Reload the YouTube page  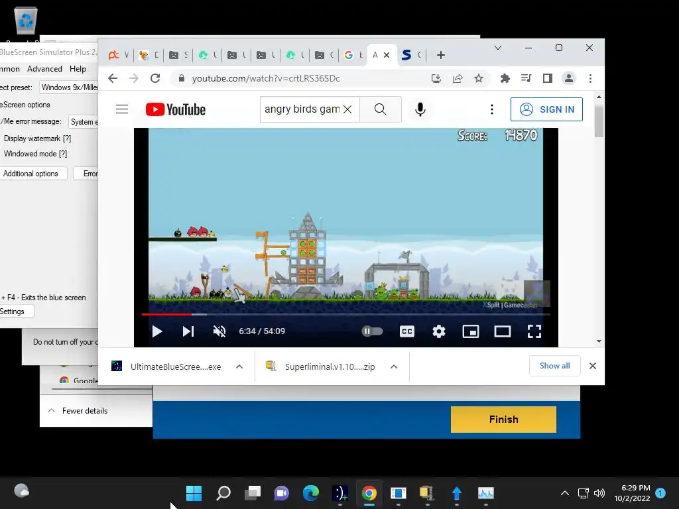pyautogui.click(x=155, y=78)
